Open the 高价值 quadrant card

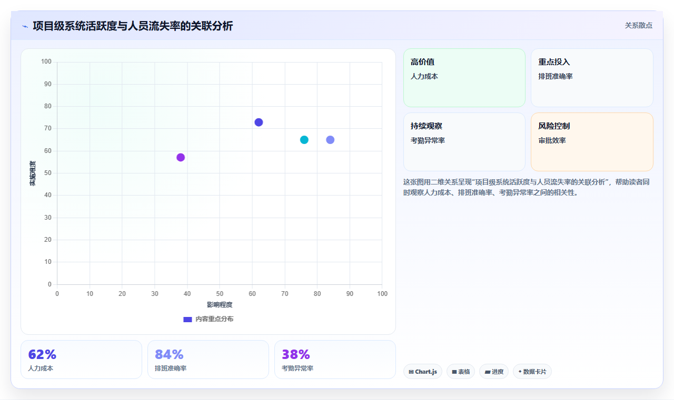point(464,78)
